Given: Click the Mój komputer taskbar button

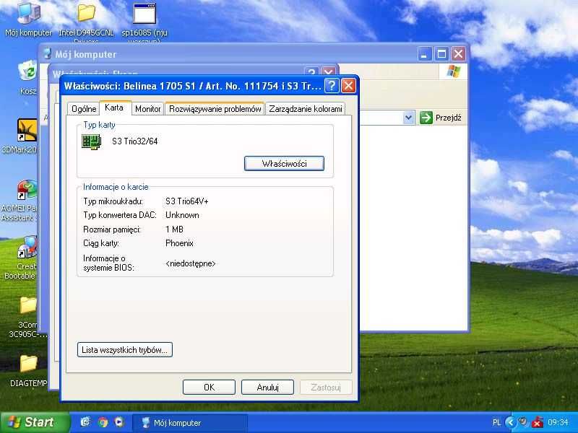Looking at the screenshot, I should 189,422.
